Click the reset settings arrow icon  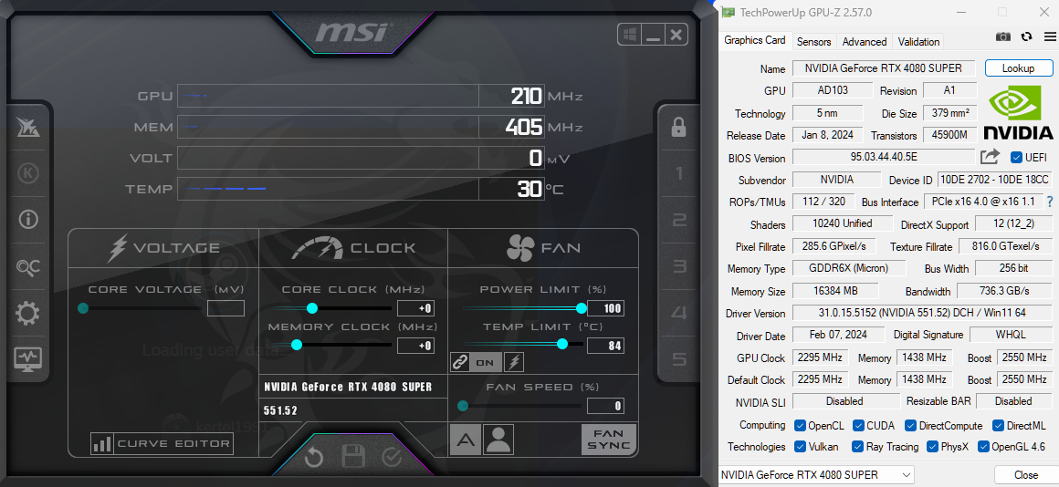coord(314,457)
